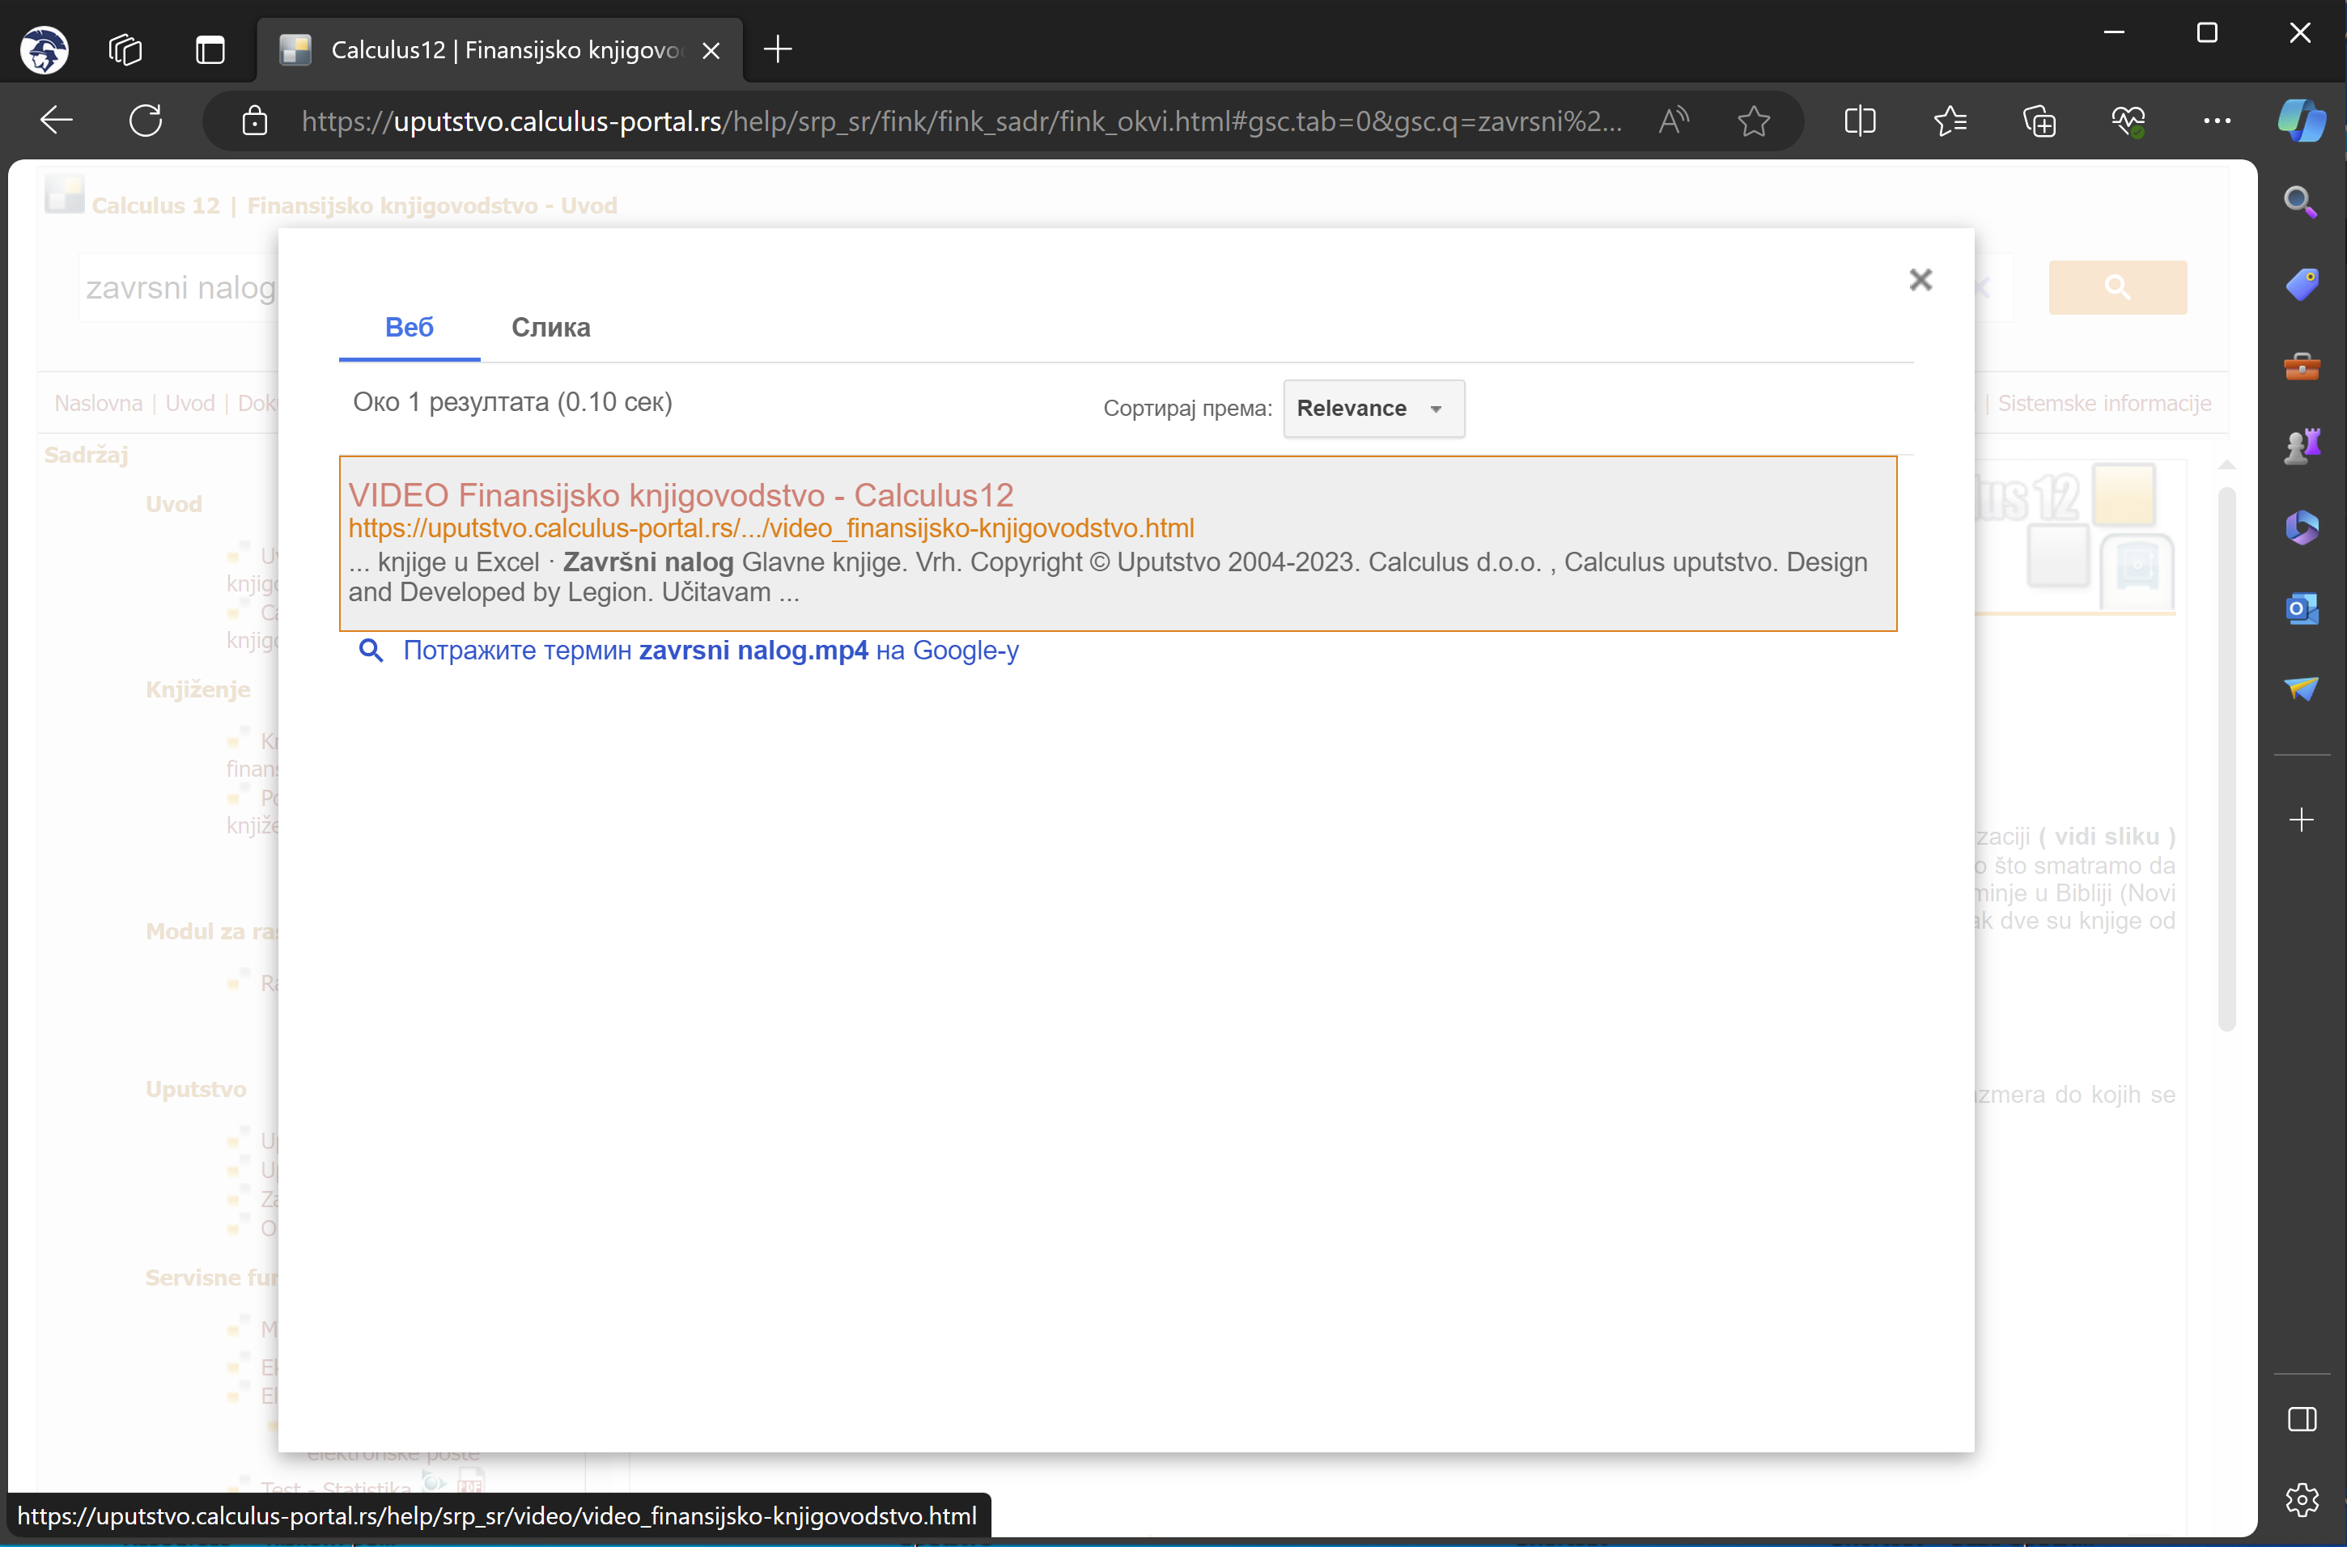The height and width of the screenshot is (1547, 2347).
Task: Click the browser Refresh icon
Action: point(146,121)
